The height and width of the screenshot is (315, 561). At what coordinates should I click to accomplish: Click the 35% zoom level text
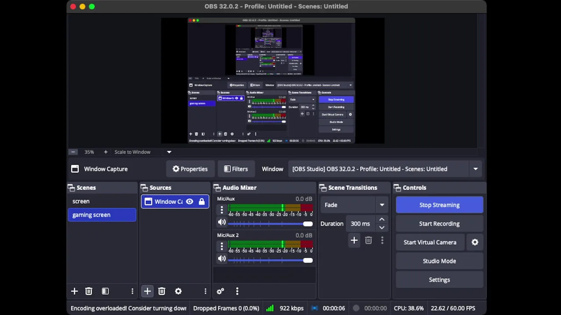click(89, 152)
